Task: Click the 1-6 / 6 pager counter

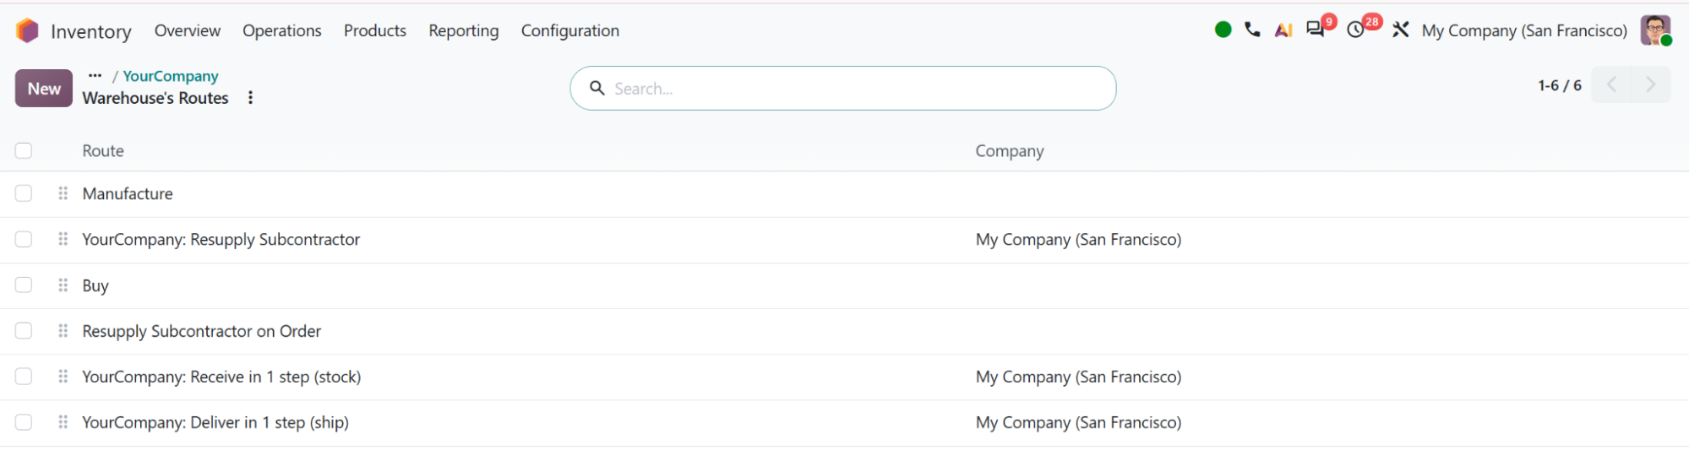Action: [x=1560, y=85]
